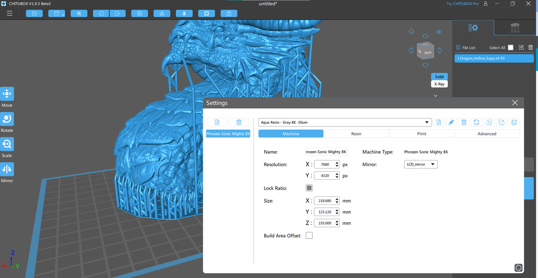Image resolution: width=538 pixels, height=278 pixels.
Task: Click the Hollow model toolbar icon
Action: pyautogui.click(x=184, y=14)
